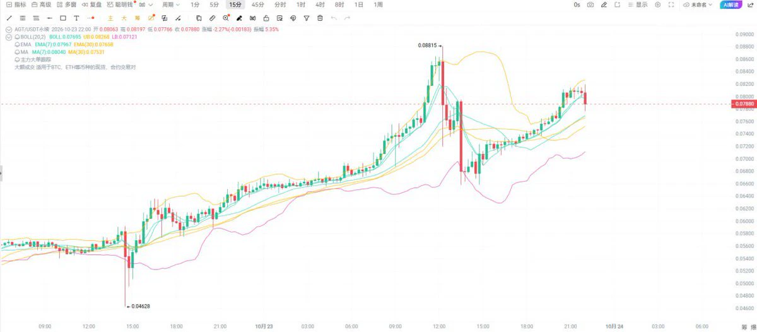
Task: Switch to 1周 timeframe
Action: coord(378,4)
